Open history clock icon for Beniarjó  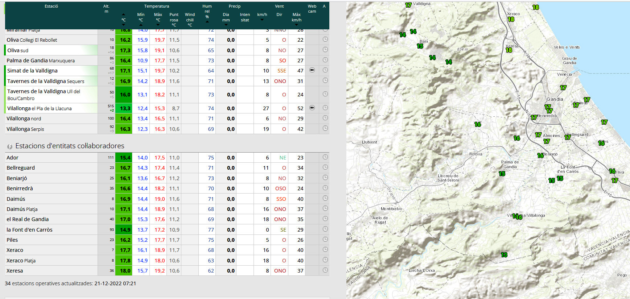tap(325, 178)
